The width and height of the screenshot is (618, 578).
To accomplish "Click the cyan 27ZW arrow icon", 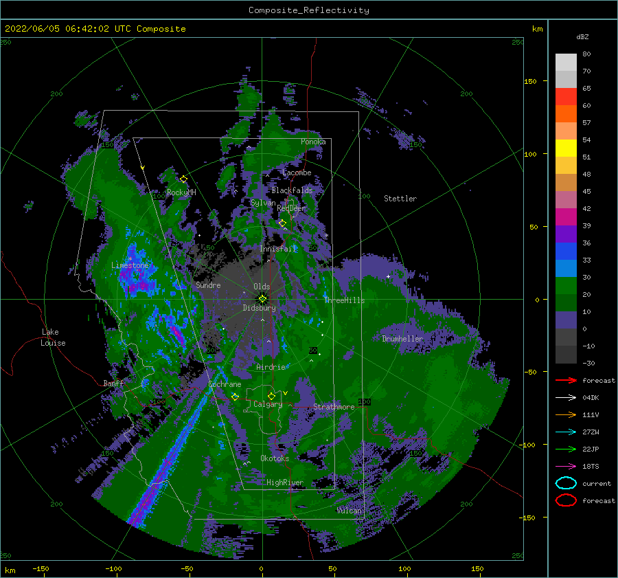I will point(566,432).
